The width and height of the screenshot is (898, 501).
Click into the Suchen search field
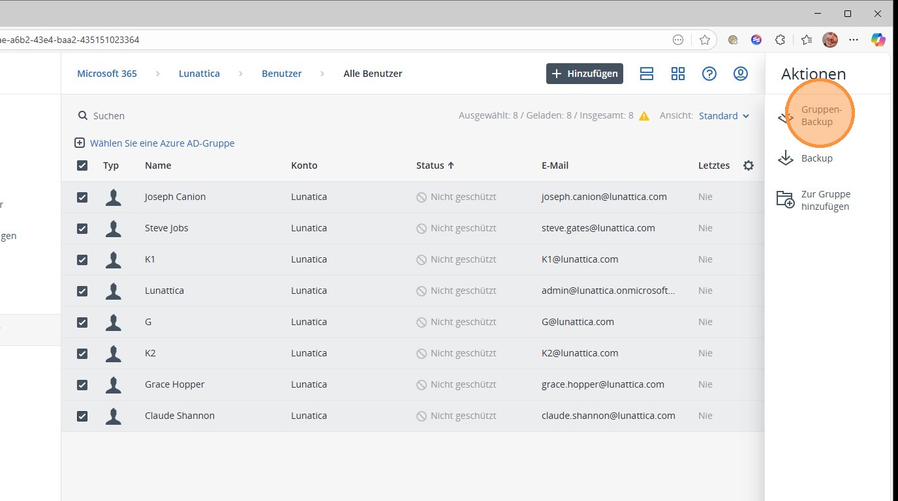click(109, 116)
